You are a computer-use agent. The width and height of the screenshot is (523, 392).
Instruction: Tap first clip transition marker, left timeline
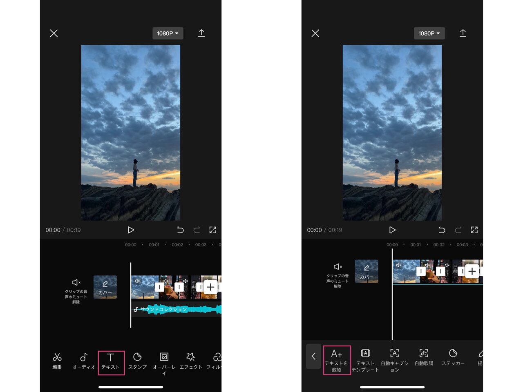(159, 287)
